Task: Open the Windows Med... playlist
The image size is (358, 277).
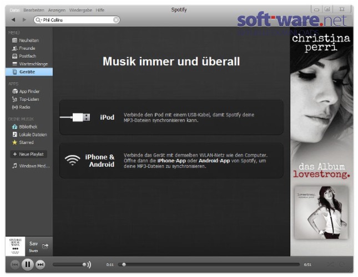Action: (29, 166)
